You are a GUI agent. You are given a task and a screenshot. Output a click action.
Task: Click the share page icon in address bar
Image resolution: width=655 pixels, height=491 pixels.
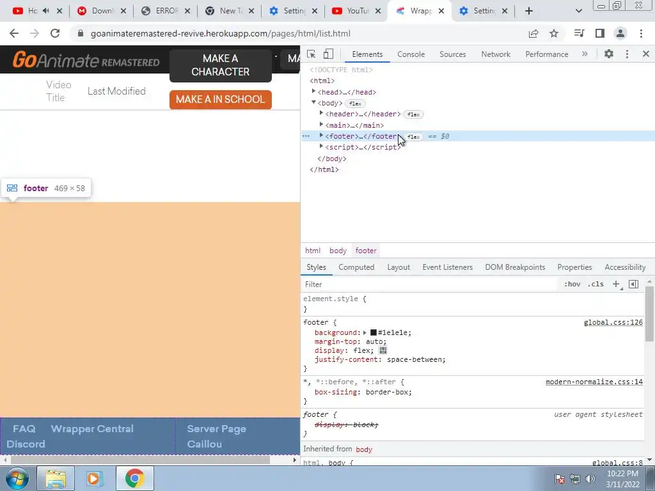pyautogui.click(x=533, y=33)
